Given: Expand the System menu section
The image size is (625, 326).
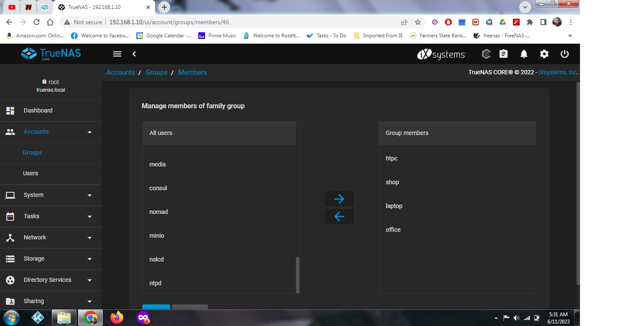Looking at the screenshot, I should (51, 195).
